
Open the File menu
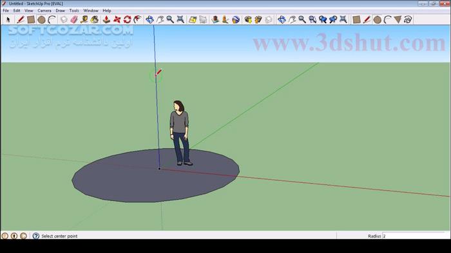(6, 11)
